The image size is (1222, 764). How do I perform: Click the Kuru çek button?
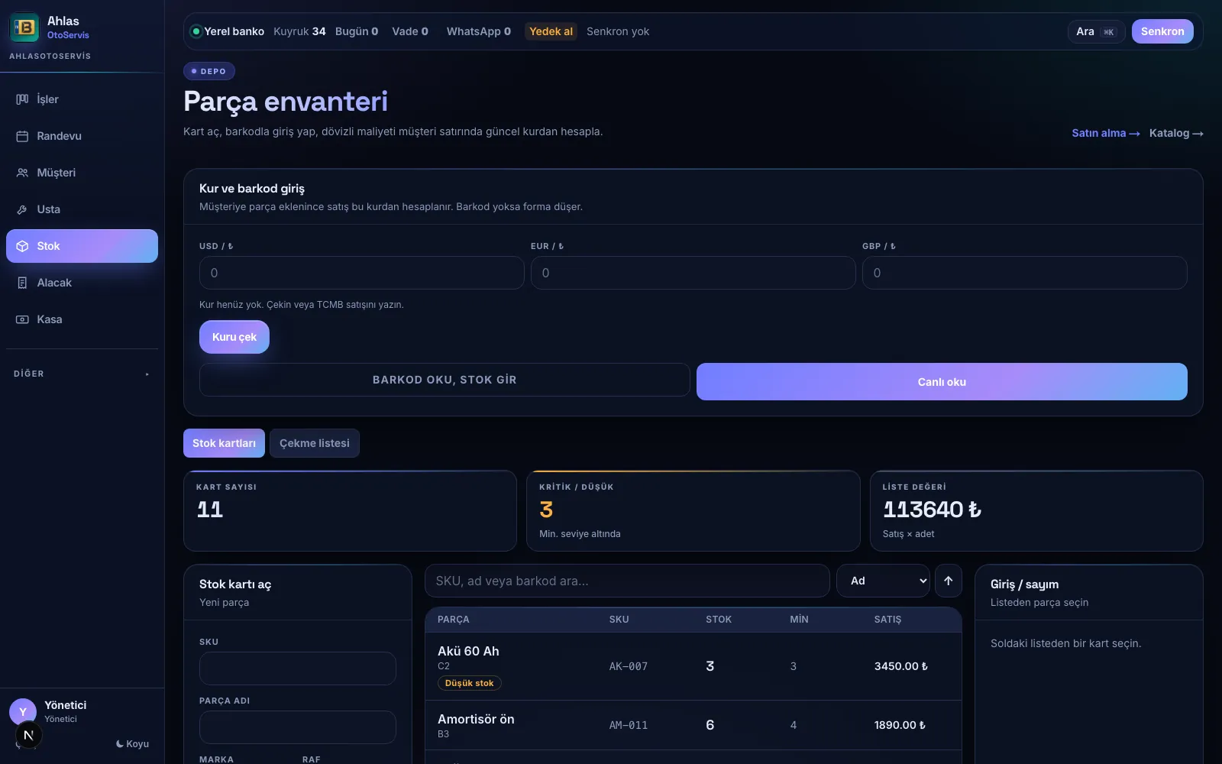(234, 337)
